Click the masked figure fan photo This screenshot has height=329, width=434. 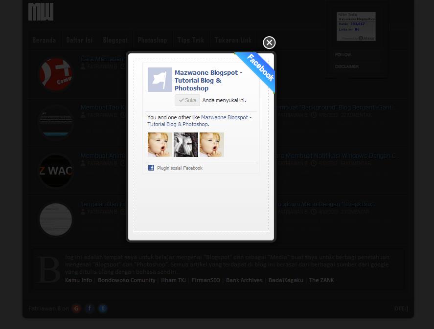(x=186, y=145)
